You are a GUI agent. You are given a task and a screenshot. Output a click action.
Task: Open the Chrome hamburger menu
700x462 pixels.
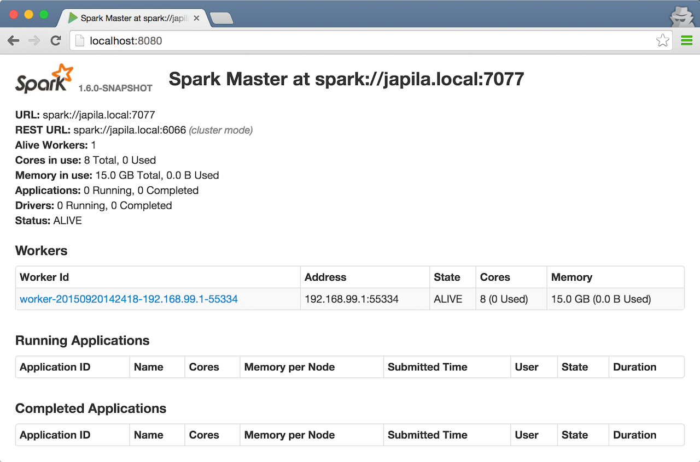tap(686, 41)
